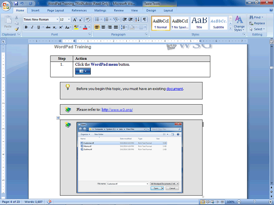Screen dimensions: 274x205
Task: Open Word Help question mark
Action: 271,10
